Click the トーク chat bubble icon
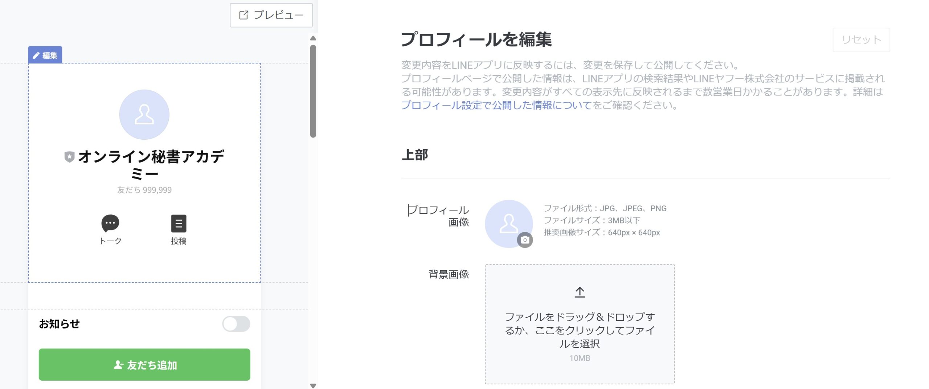929x389 pixels. [x=110, y=223]
